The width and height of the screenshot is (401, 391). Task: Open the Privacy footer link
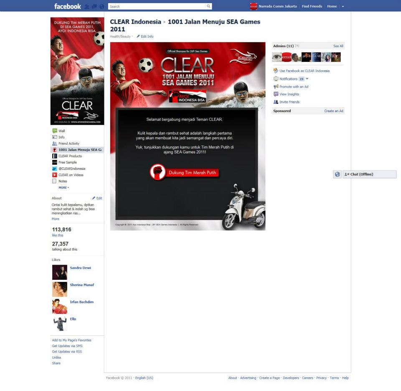coord(322,378)
